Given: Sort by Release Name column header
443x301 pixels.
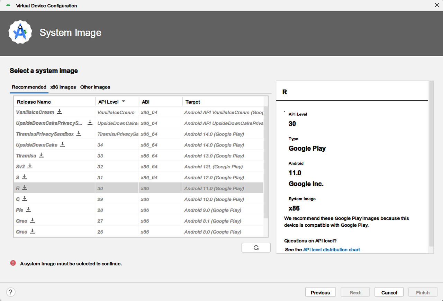Looking at the screenshot, I should tap(54, 102).
